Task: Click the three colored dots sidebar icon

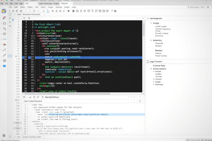Action: (4, 39)
